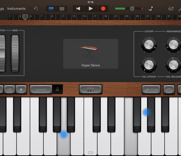
Task: Click the VOL ATTACK knob
Action: (x=149, y=65)
